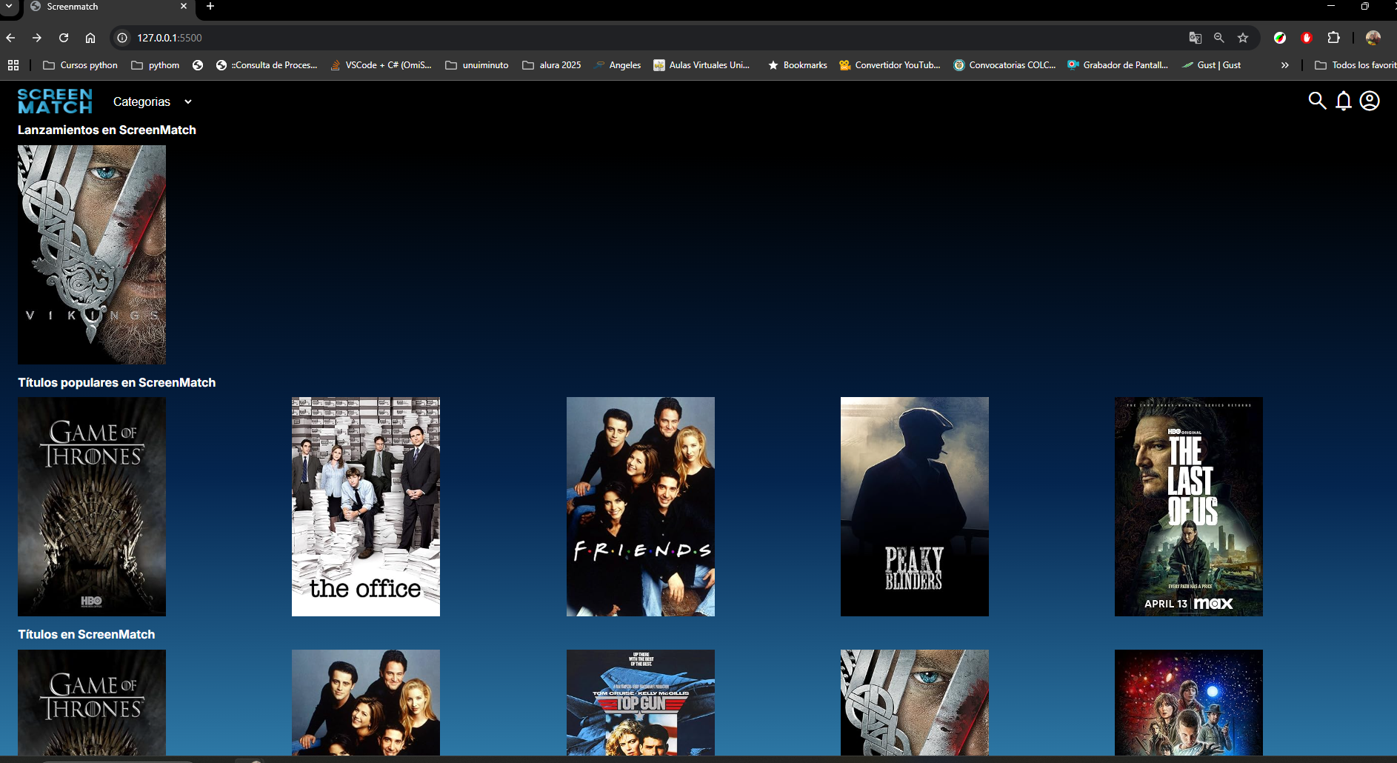Open the pythom bookmark folder
Image resolution: width=1397 pixels, height=763 pixels.
pos(156,65)
